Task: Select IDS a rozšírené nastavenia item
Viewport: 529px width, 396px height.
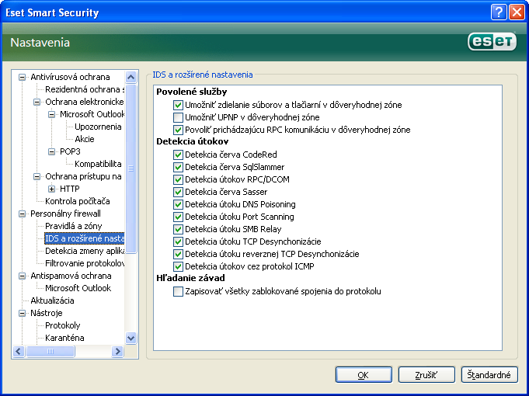Action: 85,238
